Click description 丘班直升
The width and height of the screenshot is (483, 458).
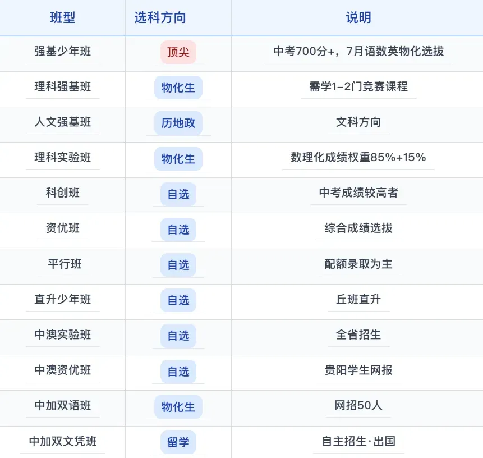(358, 299)
